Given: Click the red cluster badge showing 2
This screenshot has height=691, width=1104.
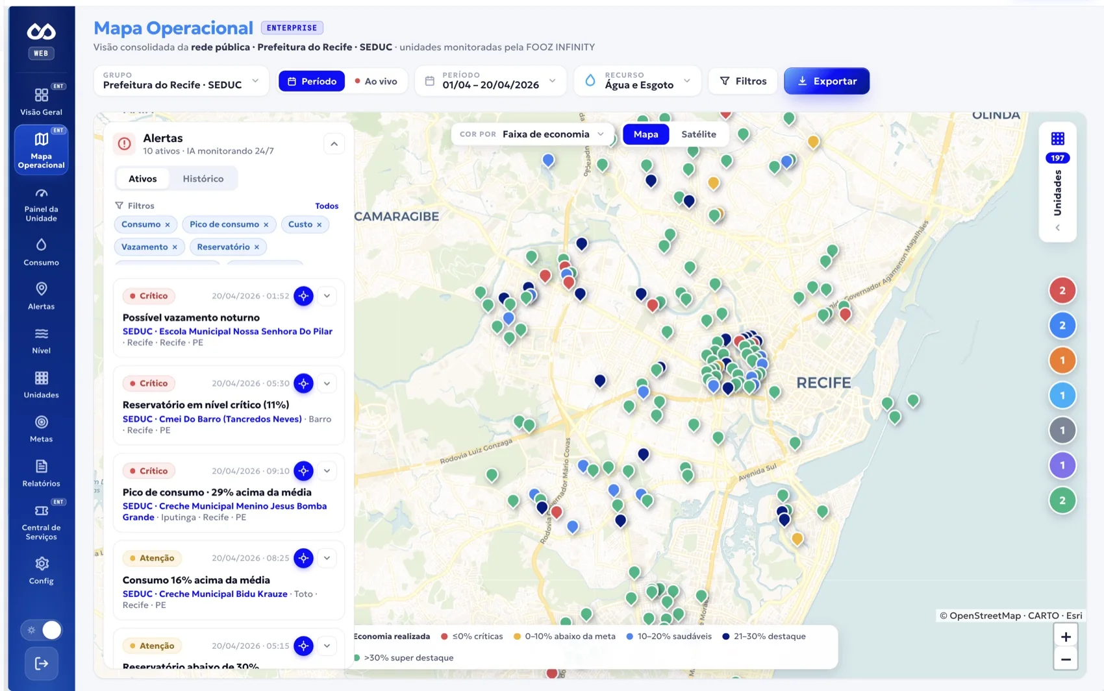Looking at the screenshot, I should (1062, 291).
